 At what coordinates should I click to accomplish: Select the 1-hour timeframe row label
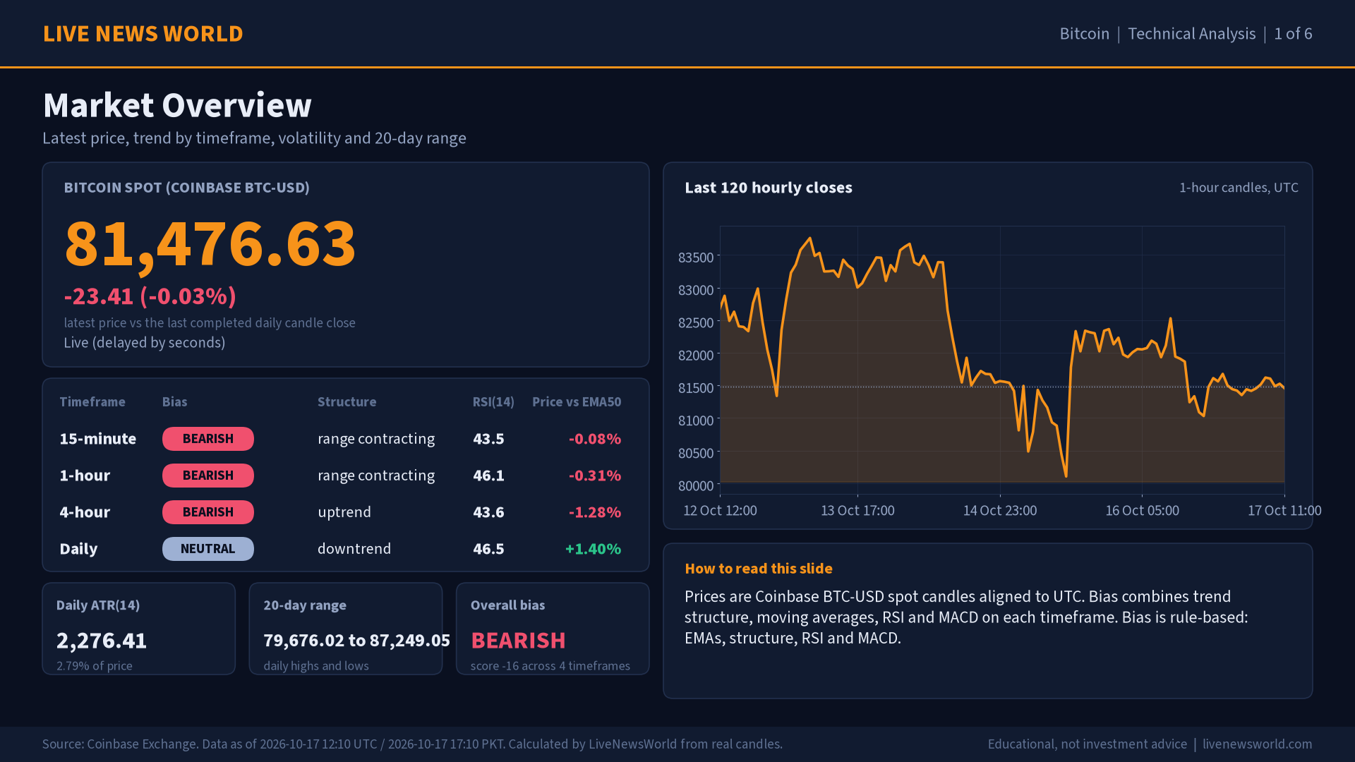[85, 476]
